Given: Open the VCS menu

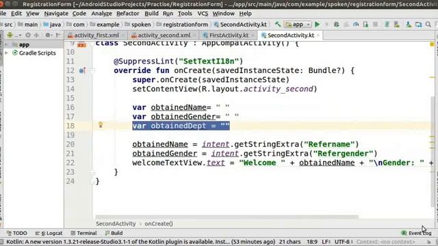Looking at the screenshot, I should (203, 14).
